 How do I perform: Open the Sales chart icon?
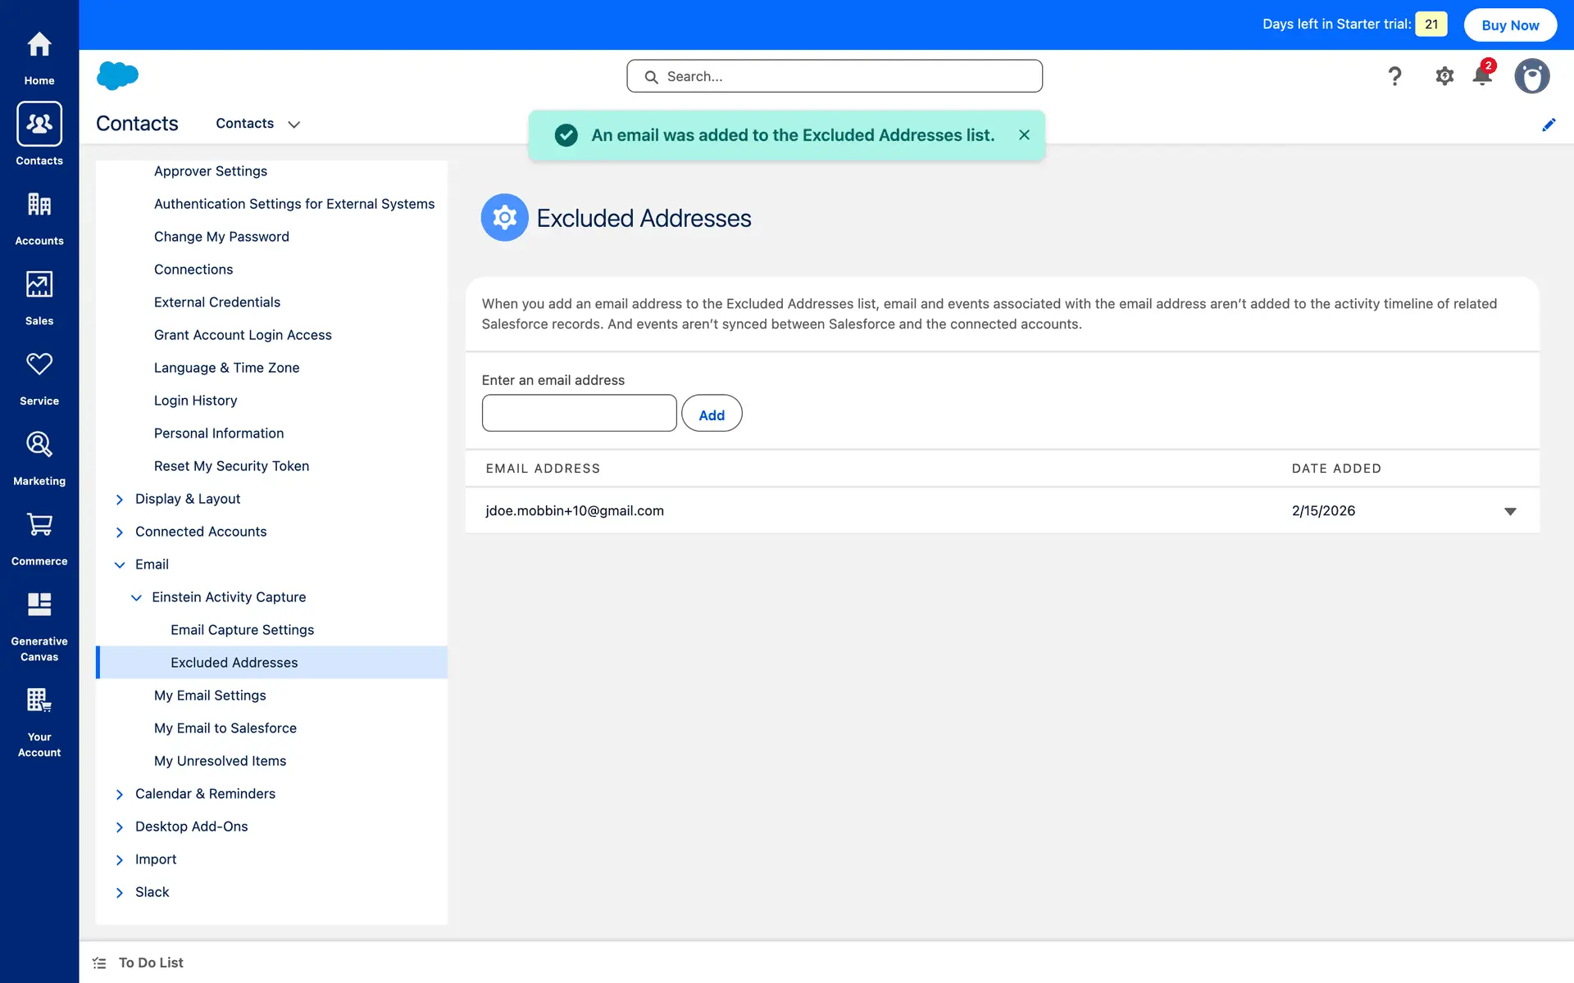(x=39, y=285)
